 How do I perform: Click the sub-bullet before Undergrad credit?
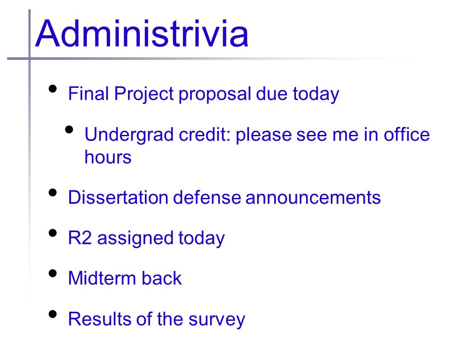pos(69,130)
